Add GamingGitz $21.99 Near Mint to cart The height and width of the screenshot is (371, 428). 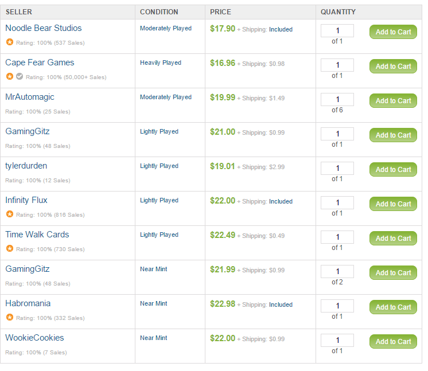tap(393, 272)
